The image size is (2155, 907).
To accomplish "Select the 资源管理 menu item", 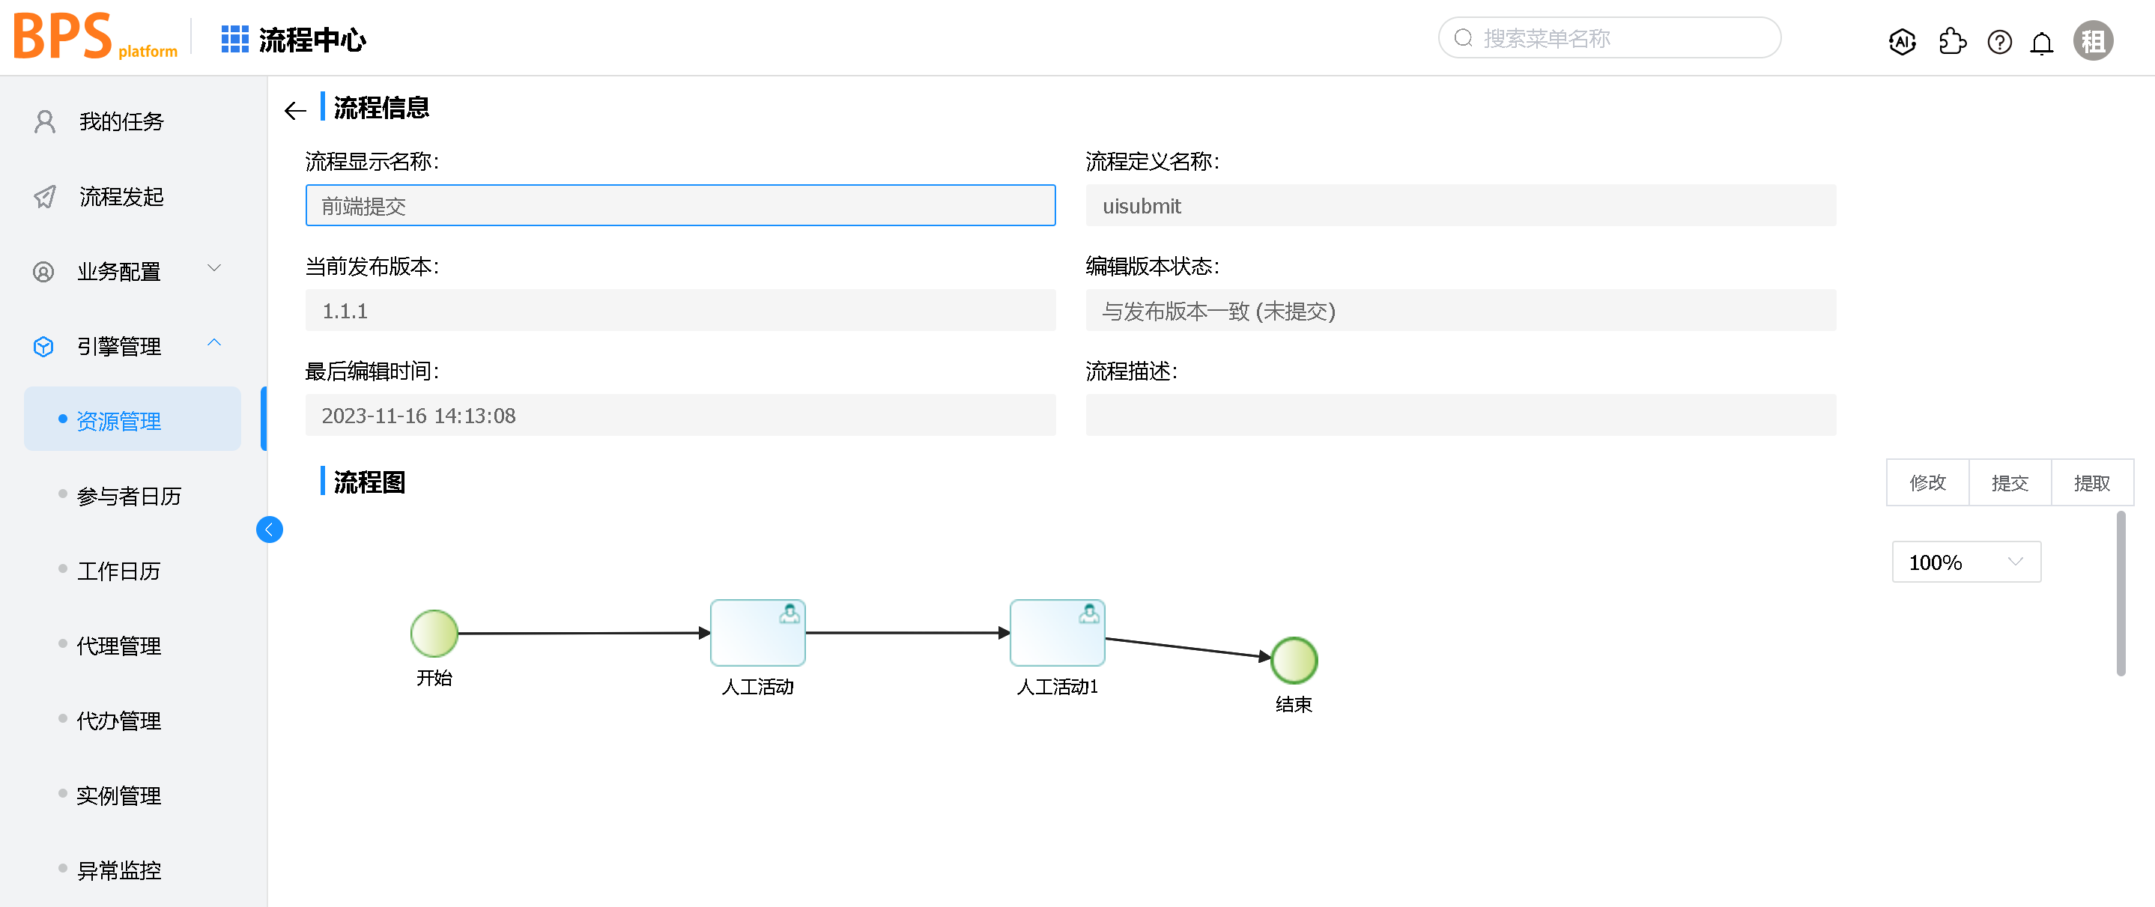I will [119, 421].
